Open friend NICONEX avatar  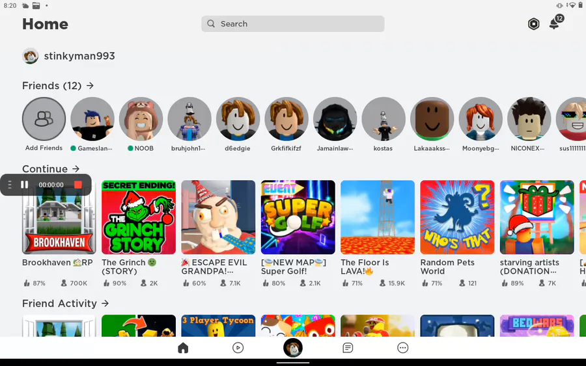pyautogui.click(x=529, y=119)
